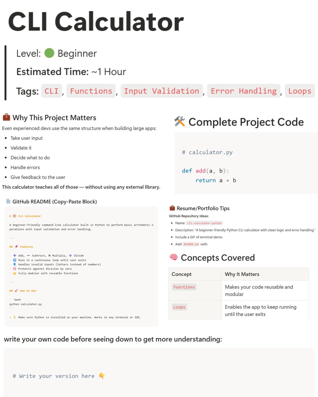Click the folder emoji before Fully modular
This screenshot has height=397, width=318.
pos(15,273)
